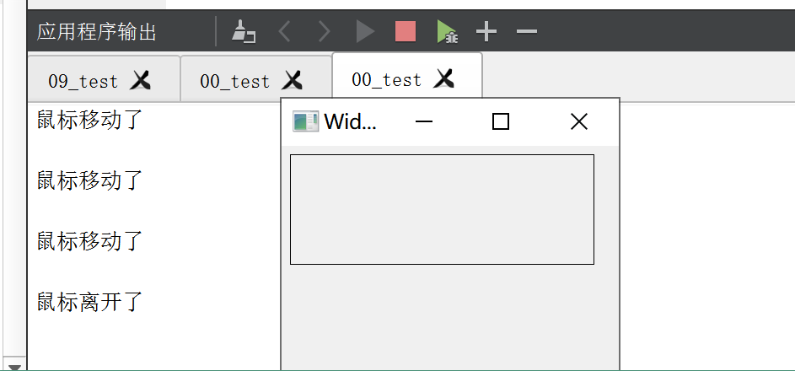Close the Widget window
This screenshot has height=387, width=795.
click(579, 121)
